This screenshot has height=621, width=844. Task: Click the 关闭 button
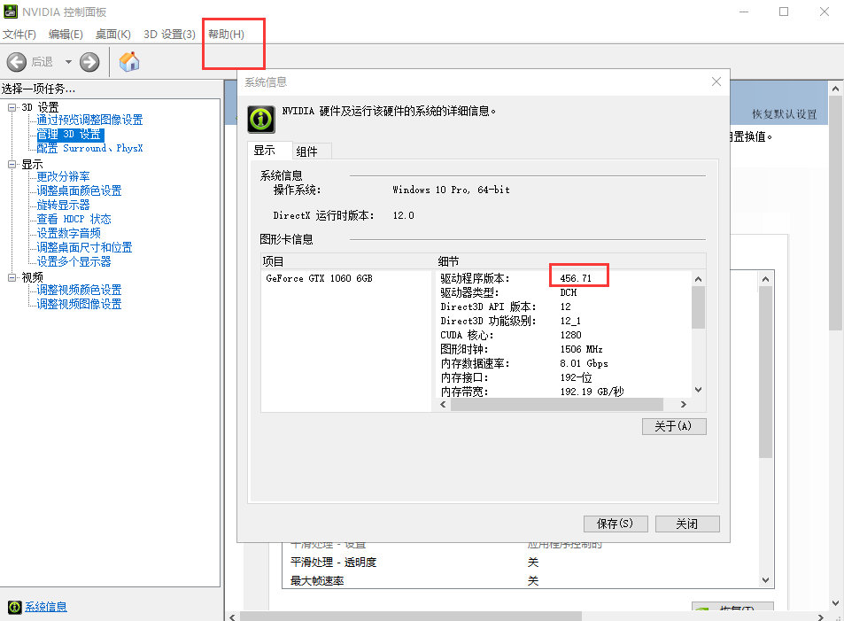687,524
